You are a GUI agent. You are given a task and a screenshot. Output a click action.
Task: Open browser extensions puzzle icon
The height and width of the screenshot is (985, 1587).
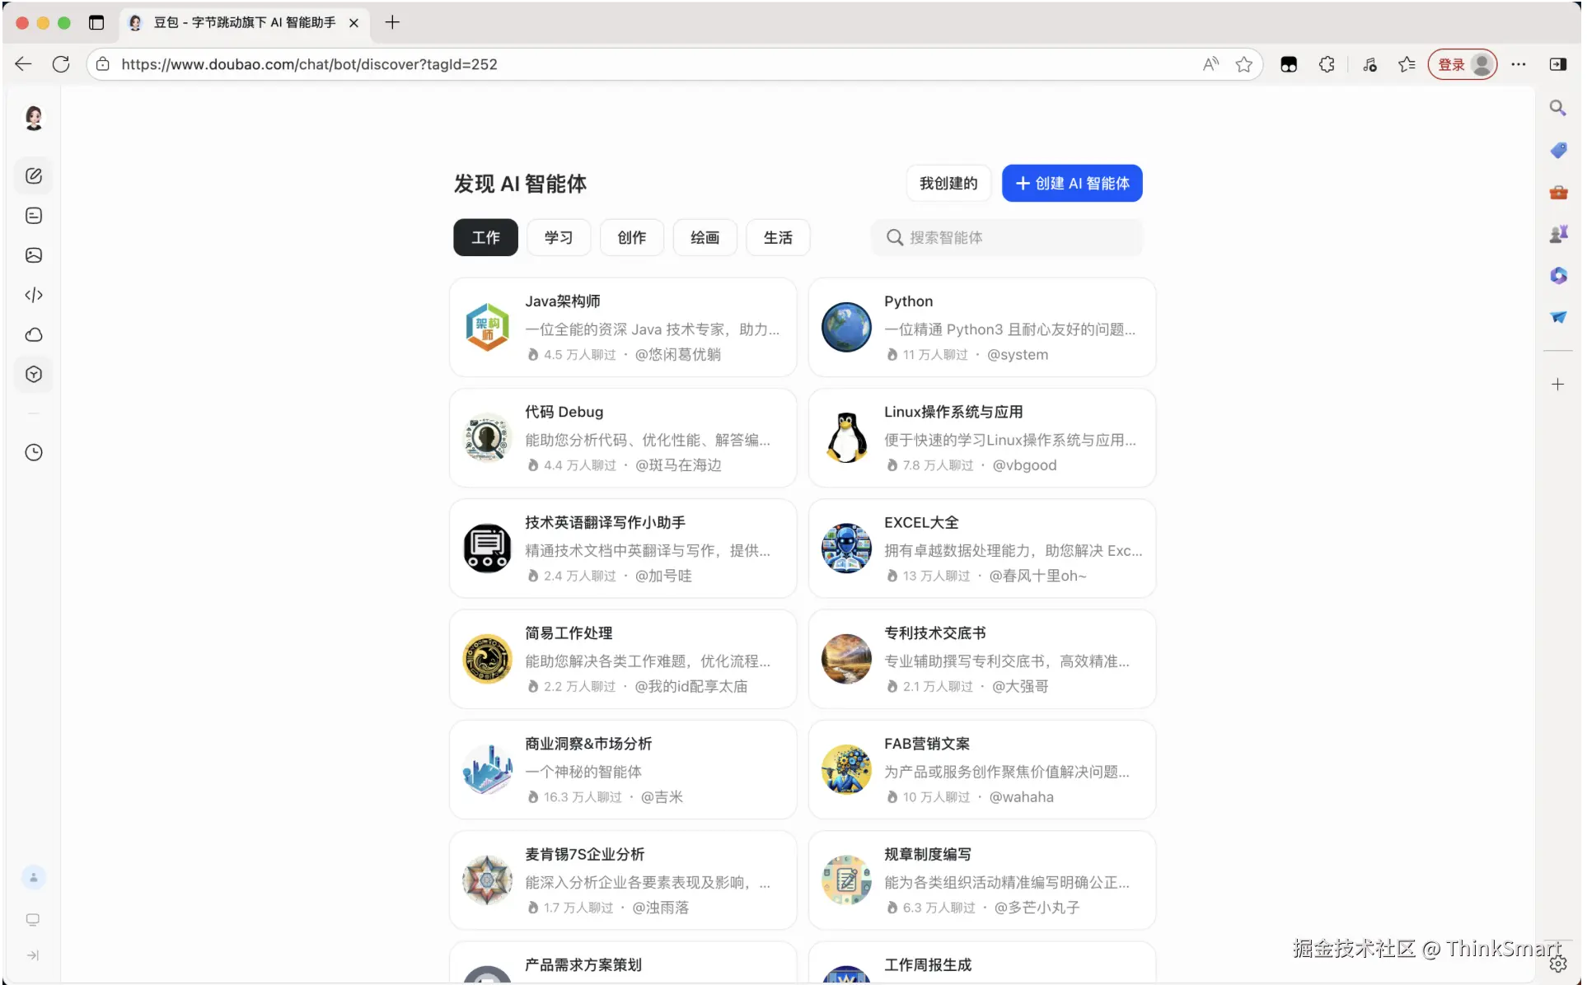point(1326,64)
